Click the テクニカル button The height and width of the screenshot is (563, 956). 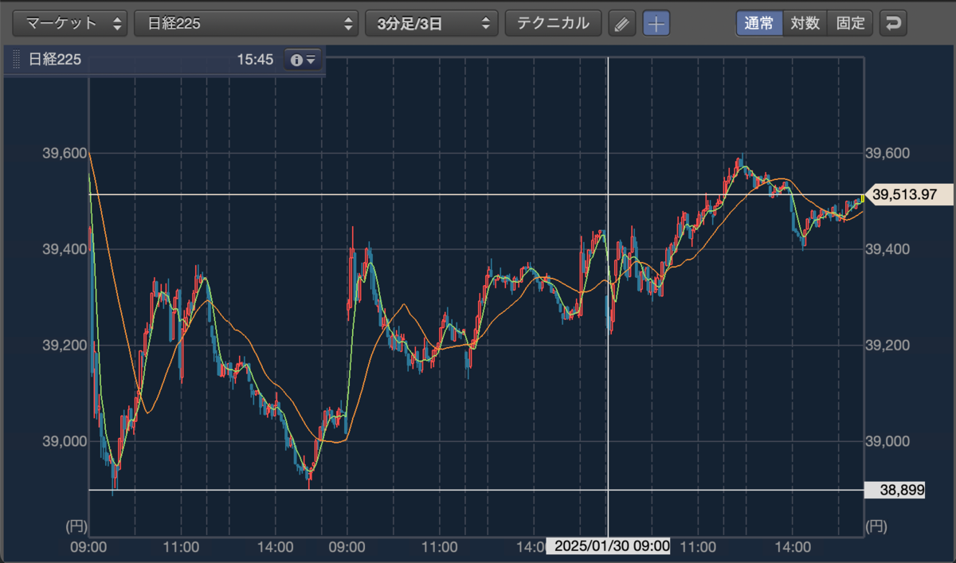[x=553, y=23]
